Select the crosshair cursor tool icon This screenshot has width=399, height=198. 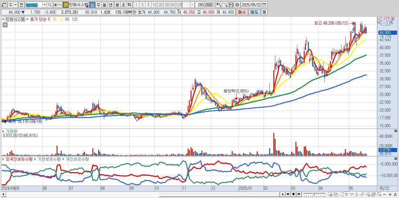coord(347,194)
